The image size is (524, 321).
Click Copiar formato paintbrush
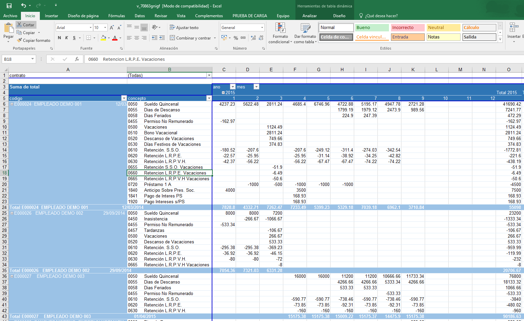(x=33, y=40)
